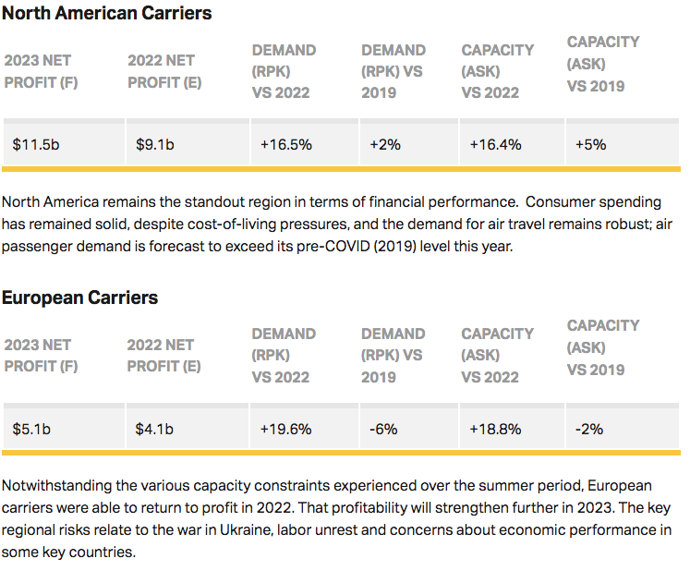
Task: Click the European 2022 Net Profit (E) header
Action: (x=163, y=355)
